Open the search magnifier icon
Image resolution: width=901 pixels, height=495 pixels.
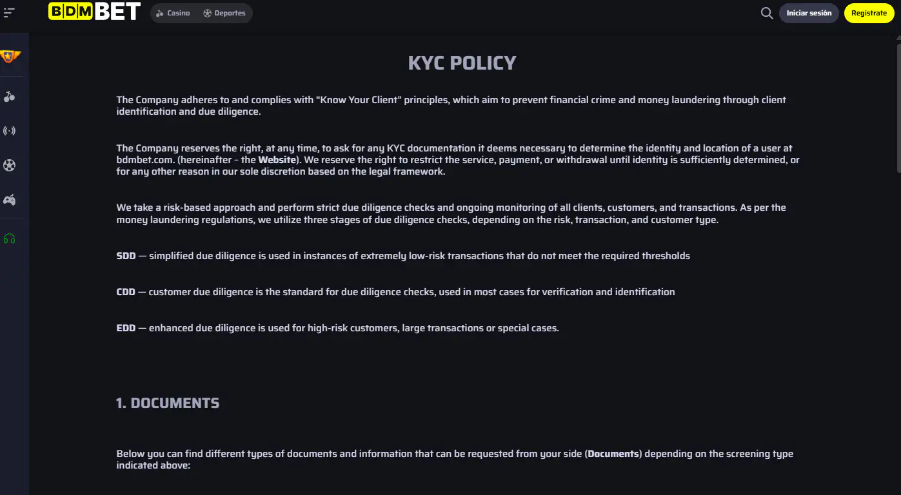tap(767, 13)
